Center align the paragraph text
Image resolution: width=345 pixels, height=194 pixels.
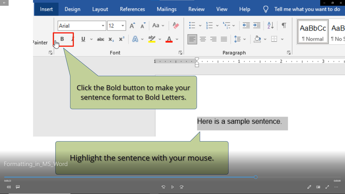coord(203,39)
